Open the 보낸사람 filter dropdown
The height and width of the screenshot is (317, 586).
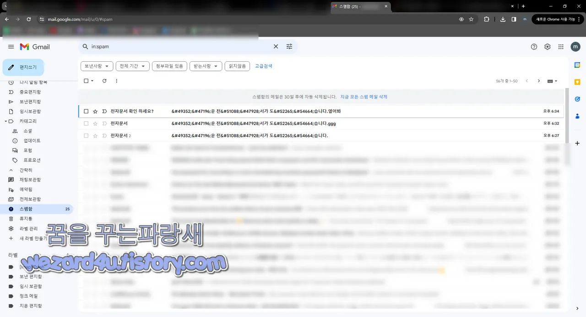(97, 66)
